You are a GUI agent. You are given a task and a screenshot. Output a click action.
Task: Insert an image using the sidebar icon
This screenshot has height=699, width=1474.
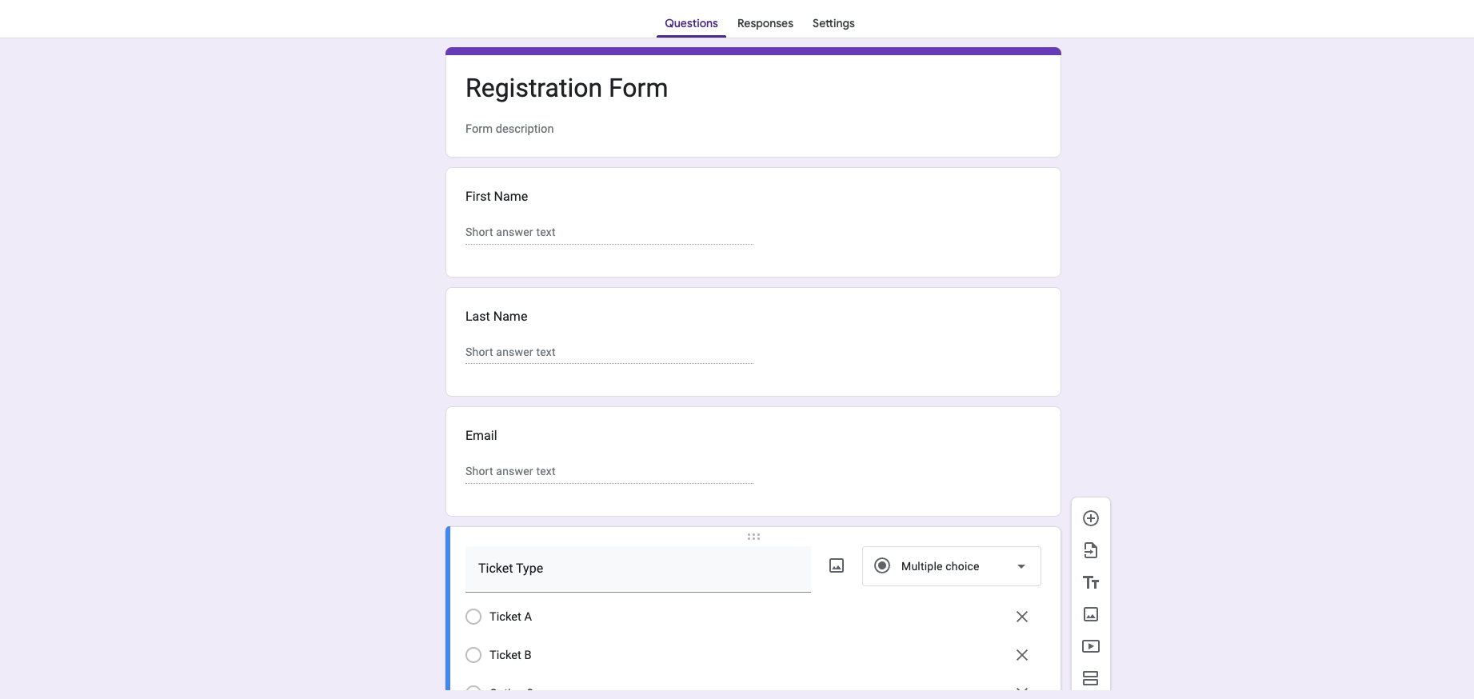pos(1090,614)
